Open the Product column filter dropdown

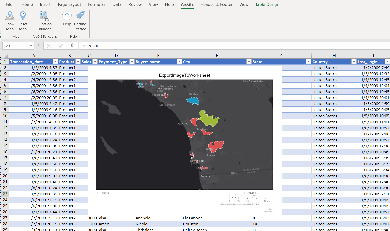pos(78,61)
